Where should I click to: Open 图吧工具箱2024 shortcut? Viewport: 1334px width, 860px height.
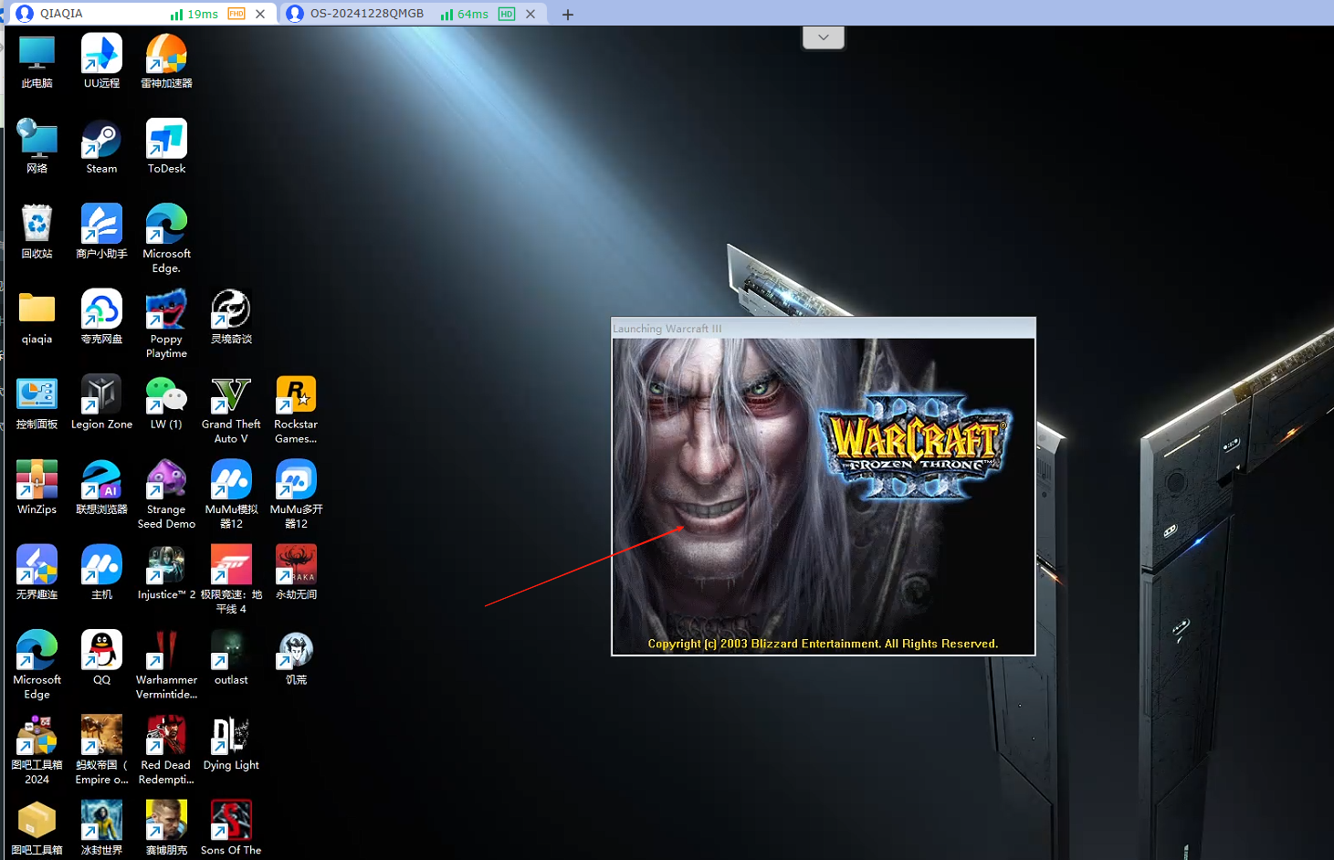37,750
